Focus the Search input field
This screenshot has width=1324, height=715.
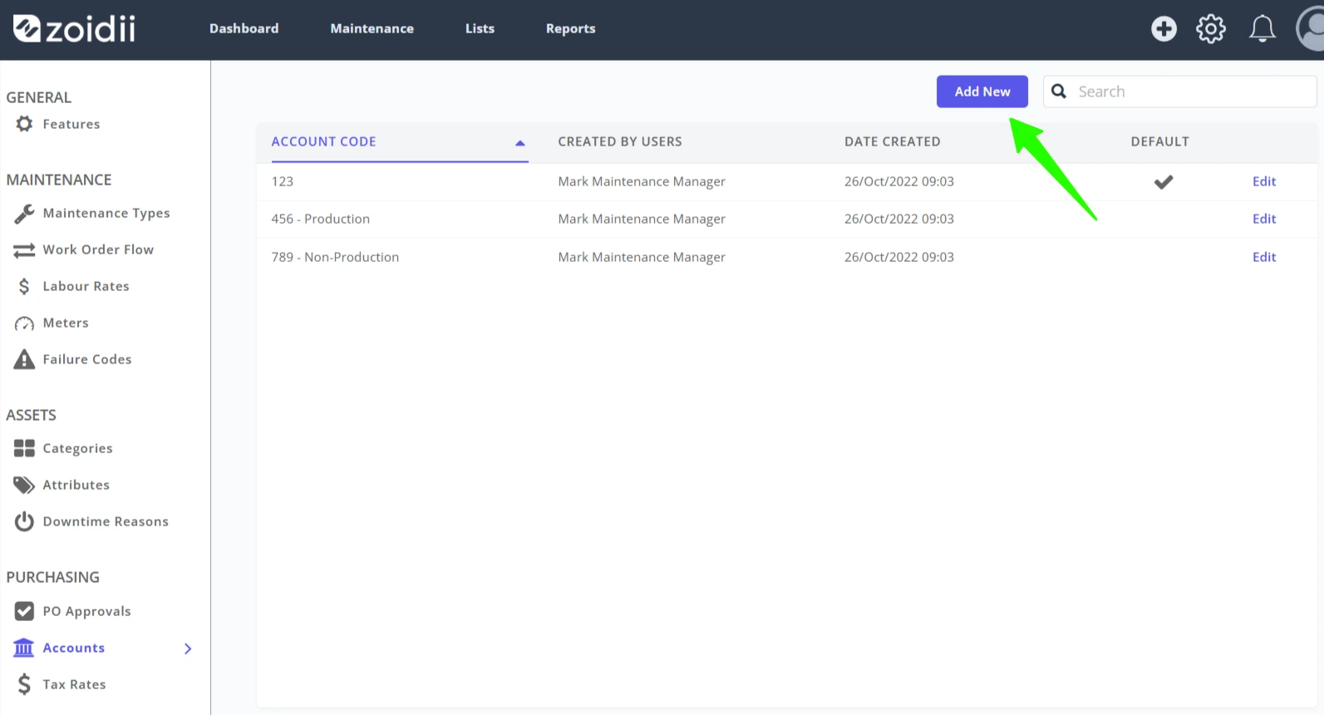pyautogui.click(x=1179, y=91)
